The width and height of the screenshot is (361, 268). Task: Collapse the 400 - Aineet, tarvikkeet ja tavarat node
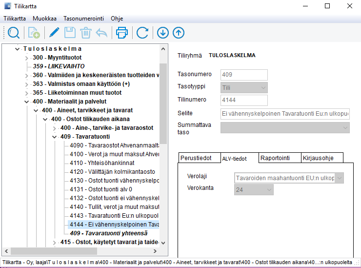(36, 111)
